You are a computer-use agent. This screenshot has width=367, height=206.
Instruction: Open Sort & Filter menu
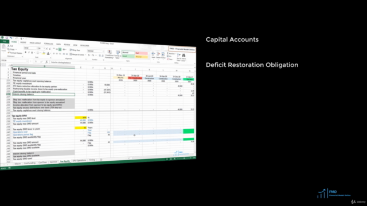pos(179,57)
